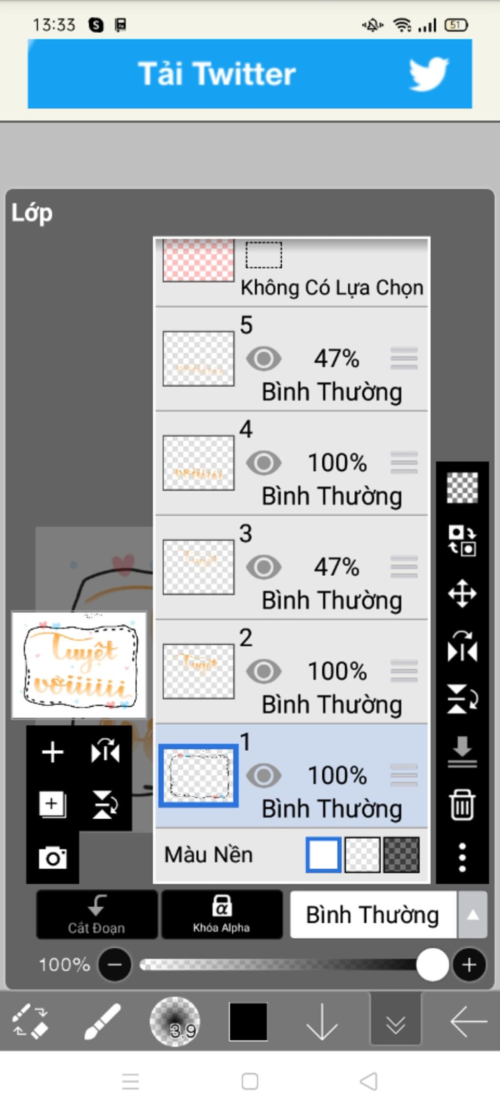Open the Tải Twitter ad banner
Image resolution: width=500 pixels, height=1112 pixels.
(250, 74)
